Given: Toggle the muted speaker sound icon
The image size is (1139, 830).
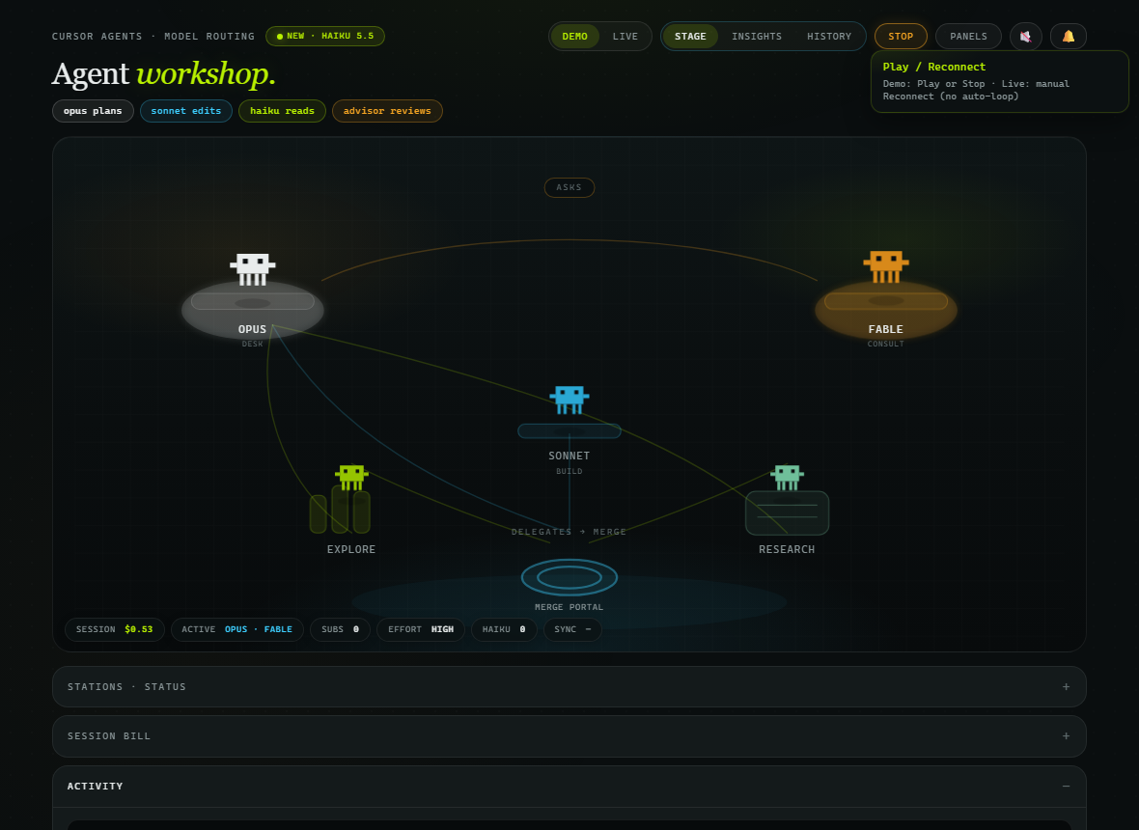Looking at the screenshot, I should 1026,37.
